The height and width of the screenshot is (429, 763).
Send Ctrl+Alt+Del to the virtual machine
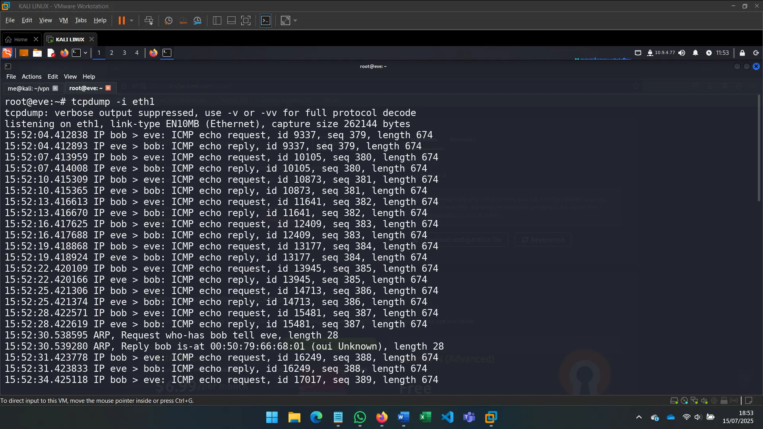point(149,20)
